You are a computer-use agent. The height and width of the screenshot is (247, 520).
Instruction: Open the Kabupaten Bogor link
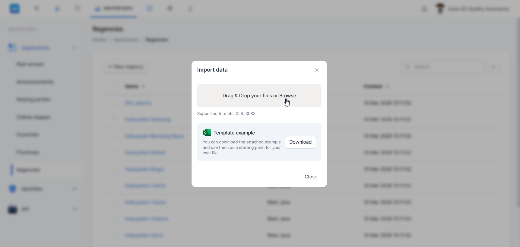(x=144, y=169)
